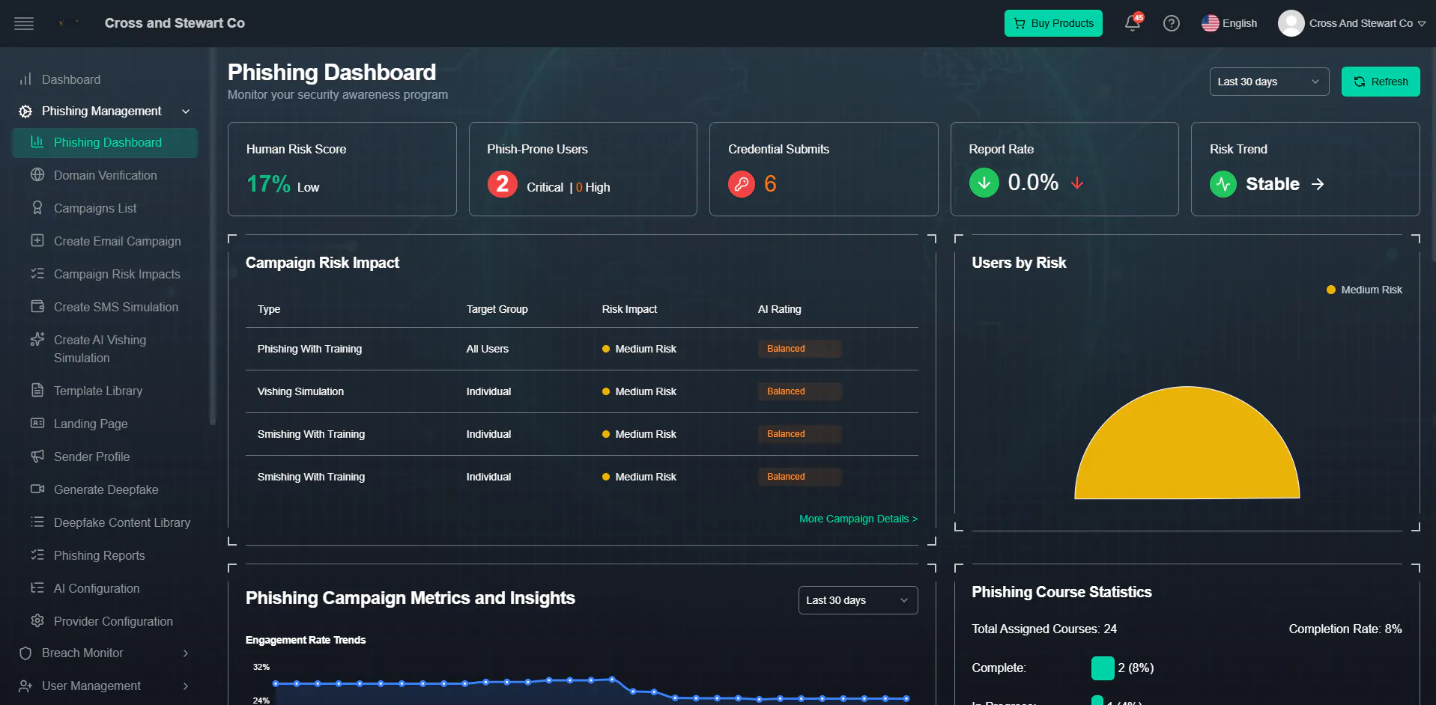Click Medium Risk in Vishing Simulation row
This screenshot has width=1436, height=705.
pyautogui.click(x=639, y=391)
